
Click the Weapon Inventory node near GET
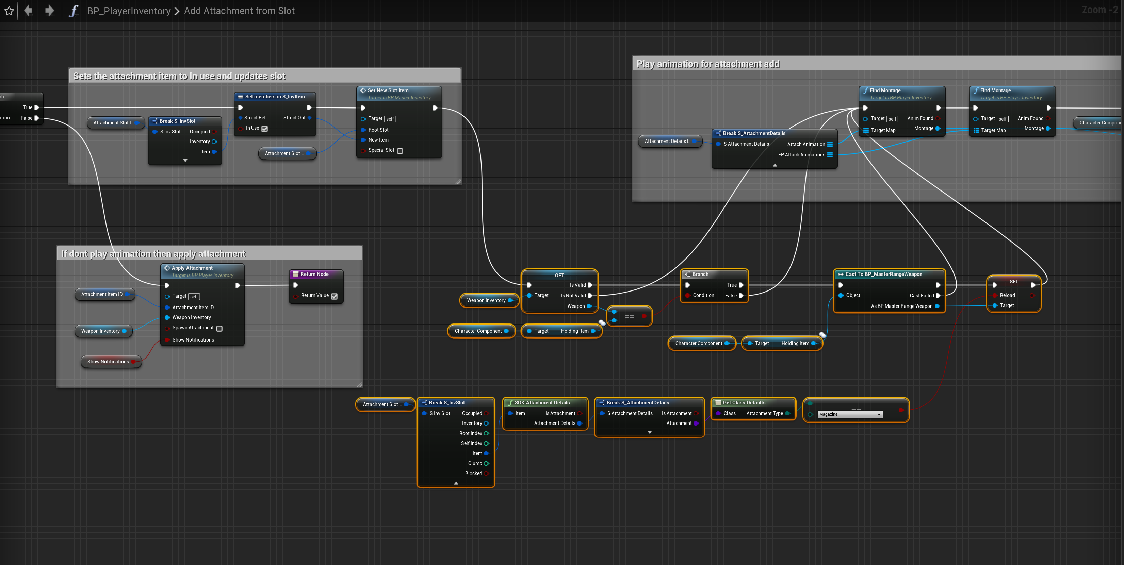[x=486, y=300]
